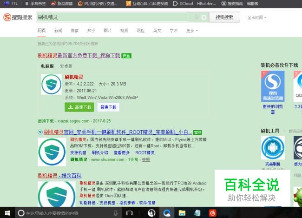This screenshot has width=302, height=218.
Task: Click the taskbar microphone icon
Action: tap(116, 213)
